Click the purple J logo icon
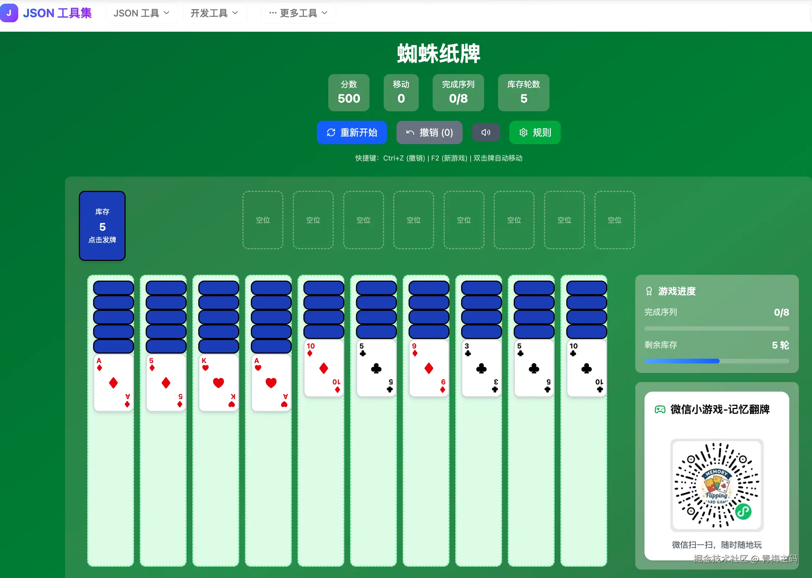Image resolution: width=812 pixels, height=578 pixels. click(x=9, y=13)
